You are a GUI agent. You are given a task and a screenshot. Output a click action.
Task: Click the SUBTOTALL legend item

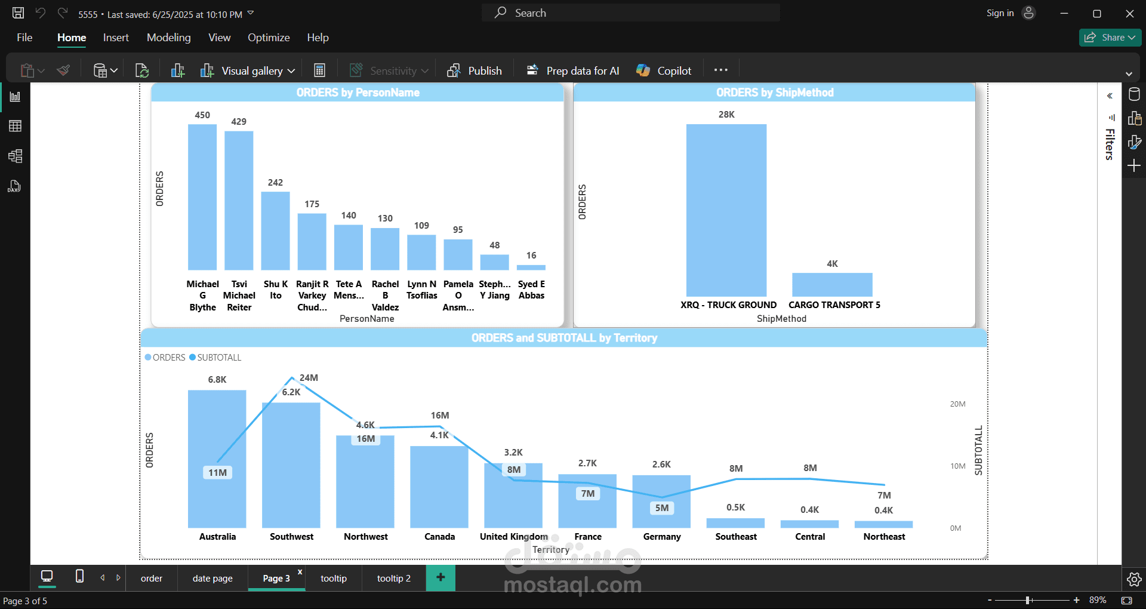click(x=215, y=357)
